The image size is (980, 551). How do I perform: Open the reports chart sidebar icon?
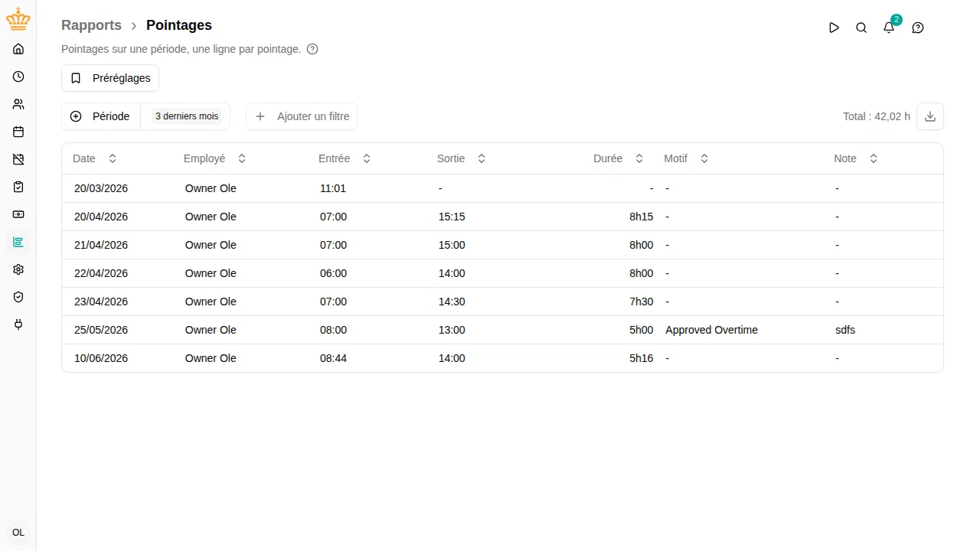pyautogui.click(x=18, y=242)
